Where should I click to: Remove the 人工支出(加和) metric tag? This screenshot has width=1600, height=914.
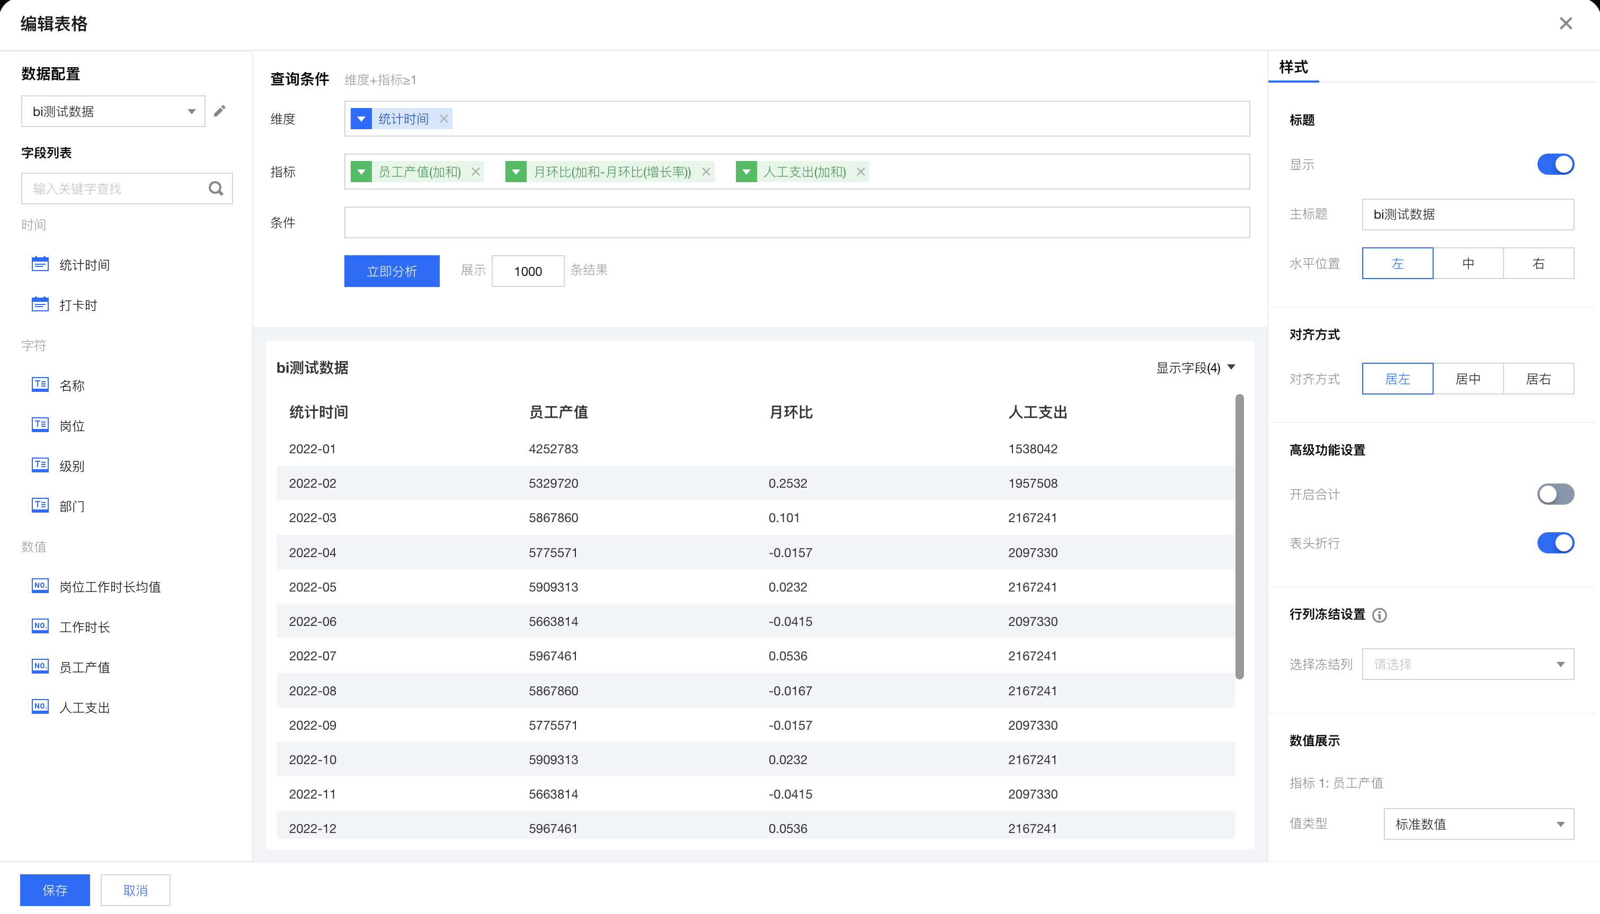click(x=861, y=172)
